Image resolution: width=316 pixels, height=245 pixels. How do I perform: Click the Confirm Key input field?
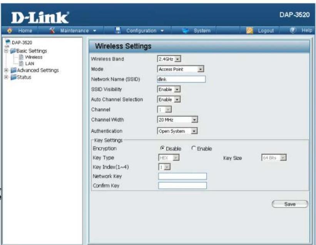tap(182, 185)
